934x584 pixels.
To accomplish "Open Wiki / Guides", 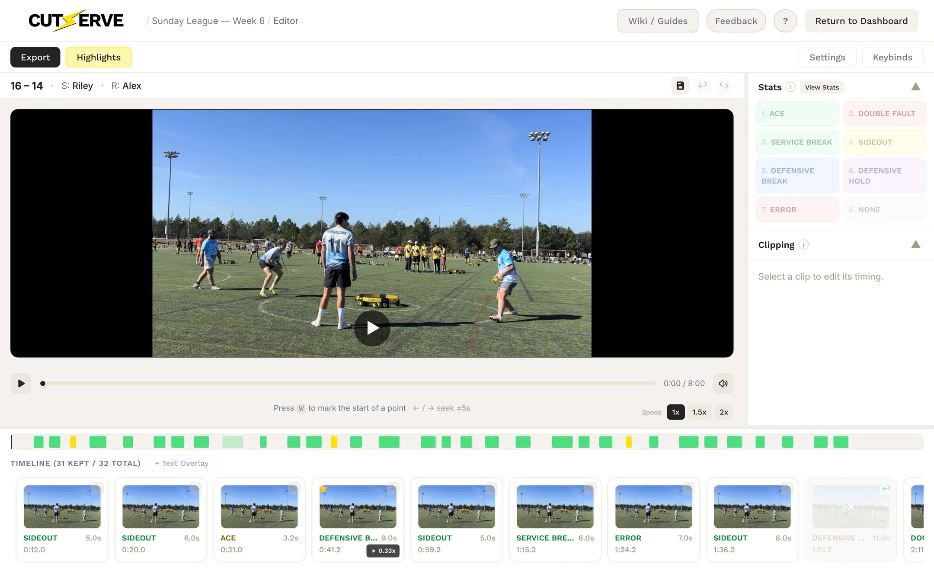I will 658,21.
